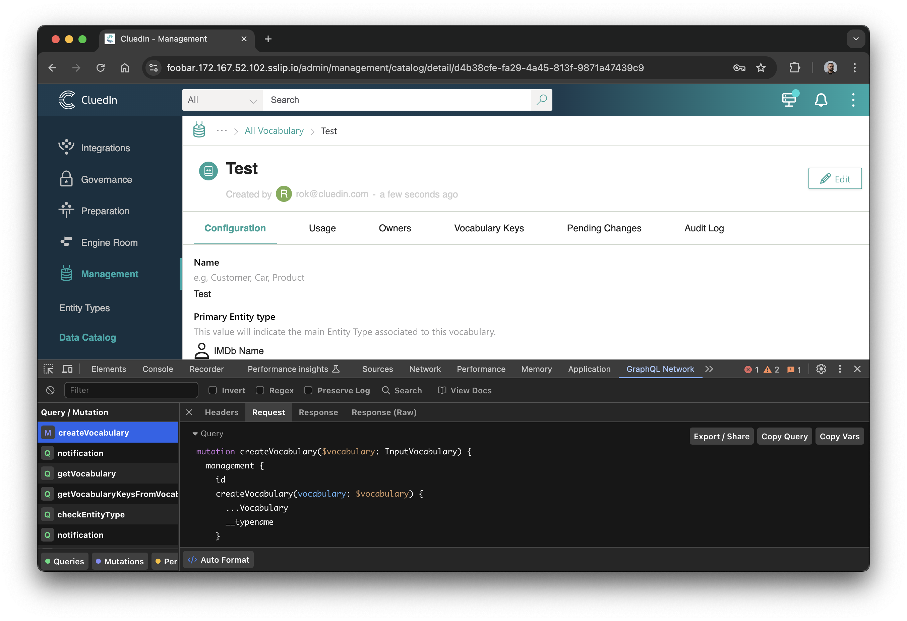Click the Management icon in sidebar
The height and width of the screenshot is (621, 907).
coord(66,274)
